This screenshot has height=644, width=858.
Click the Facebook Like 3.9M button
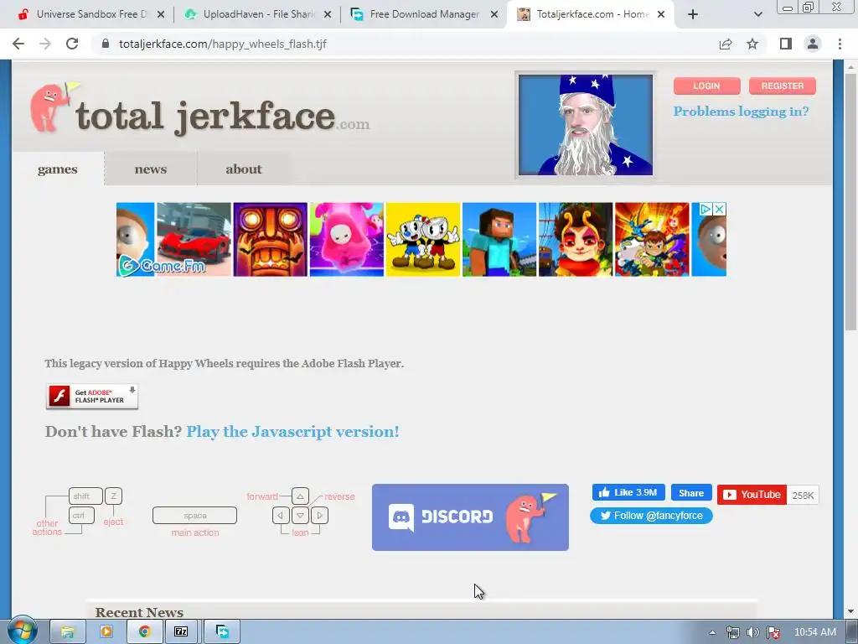tap(628, 492)
